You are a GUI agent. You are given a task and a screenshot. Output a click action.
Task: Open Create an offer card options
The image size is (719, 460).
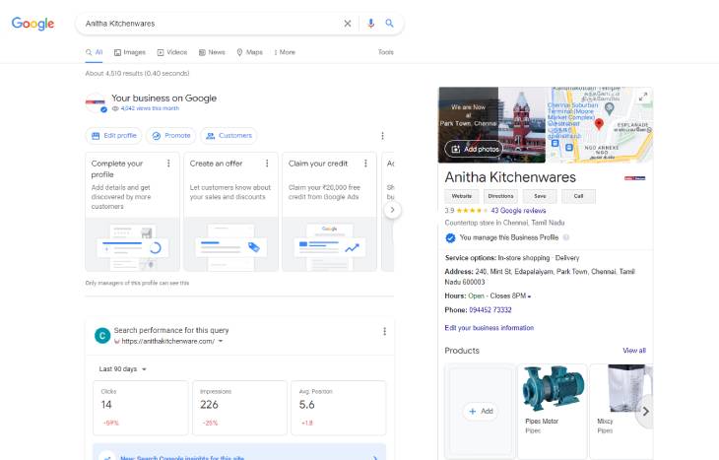click(267, 164)
